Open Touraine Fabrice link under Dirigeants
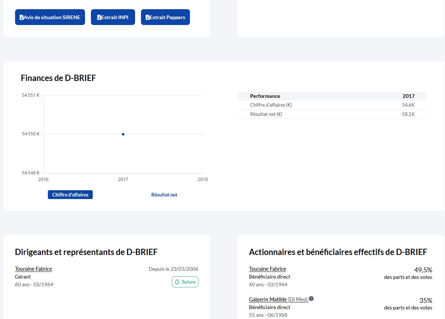Screen dimensions: 445x319 point(33,269)
